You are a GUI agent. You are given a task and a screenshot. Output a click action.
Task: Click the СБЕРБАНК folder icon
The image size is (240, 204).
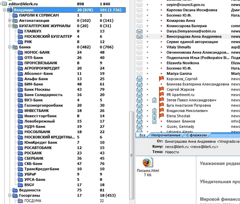coord(20,158)
